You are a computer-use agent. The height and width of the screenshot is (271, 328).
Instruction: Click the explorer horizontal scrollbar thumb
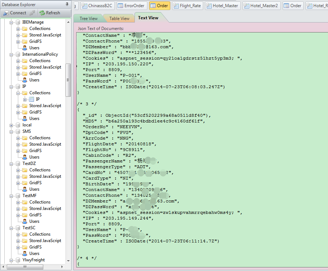click(x=25, y=267)
